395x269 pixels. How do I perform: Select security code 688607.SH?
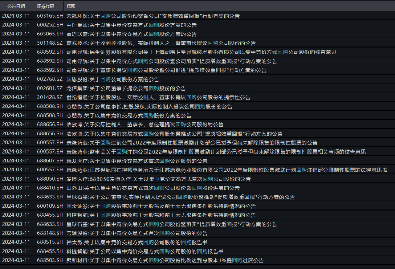click(50, 161)
